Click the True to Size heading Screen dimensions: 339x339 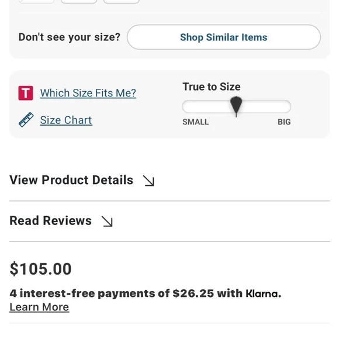click(x=212, y=87)
